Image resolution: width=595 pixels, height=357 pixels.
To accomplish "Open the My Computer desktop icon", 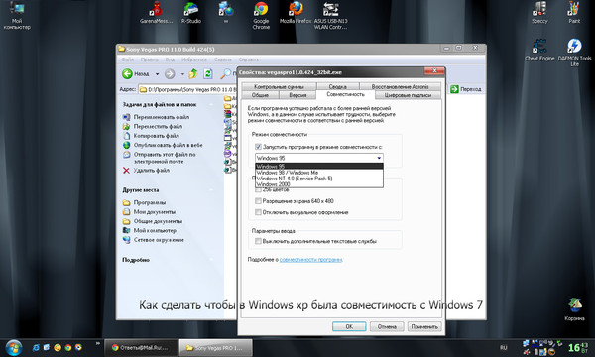I will pos(16,15).
